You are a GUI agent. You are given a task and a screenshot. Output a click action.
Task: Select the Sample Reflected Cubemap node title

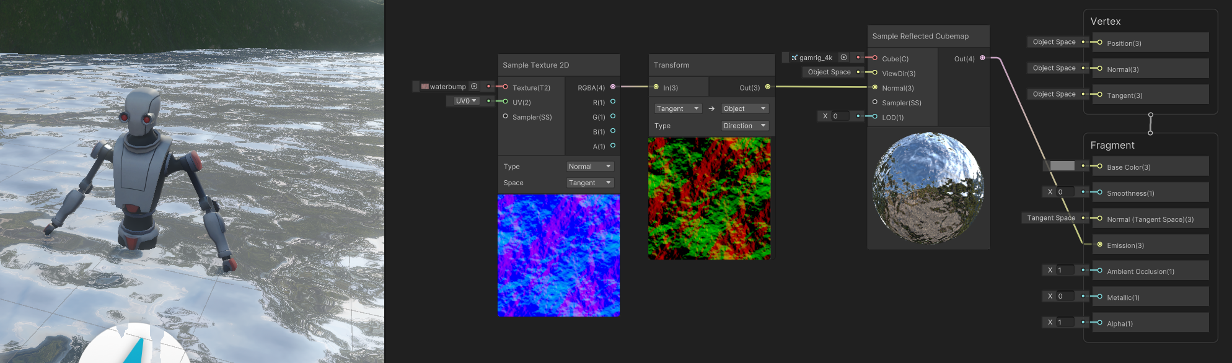click(x=920, y=36)
